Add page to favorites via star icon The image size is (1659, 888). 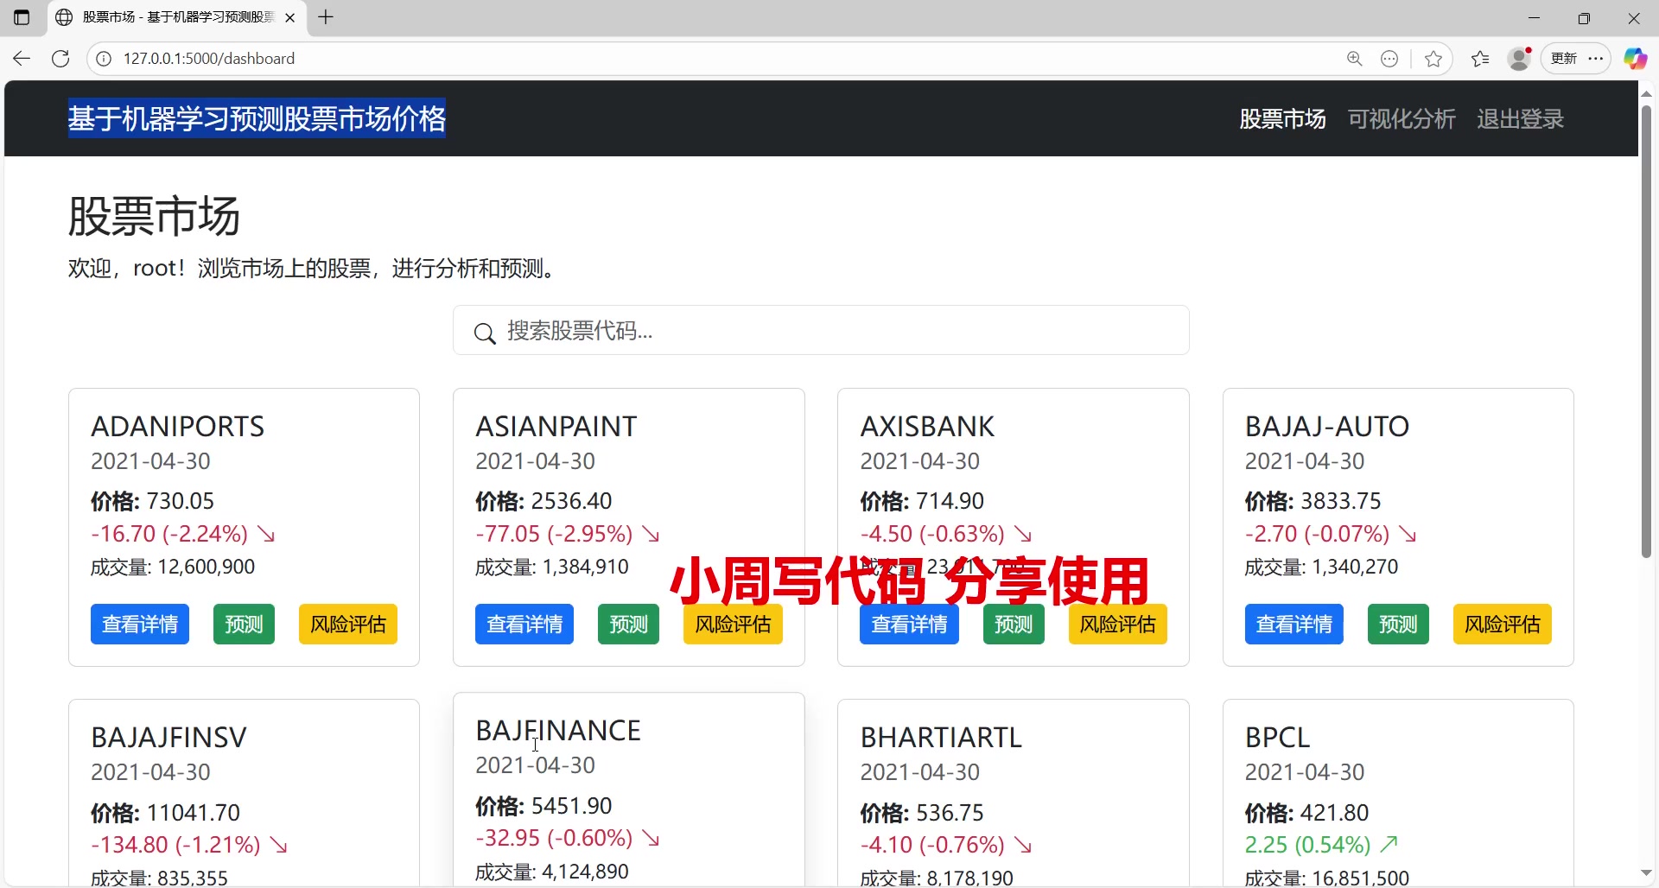[1433, 58]
